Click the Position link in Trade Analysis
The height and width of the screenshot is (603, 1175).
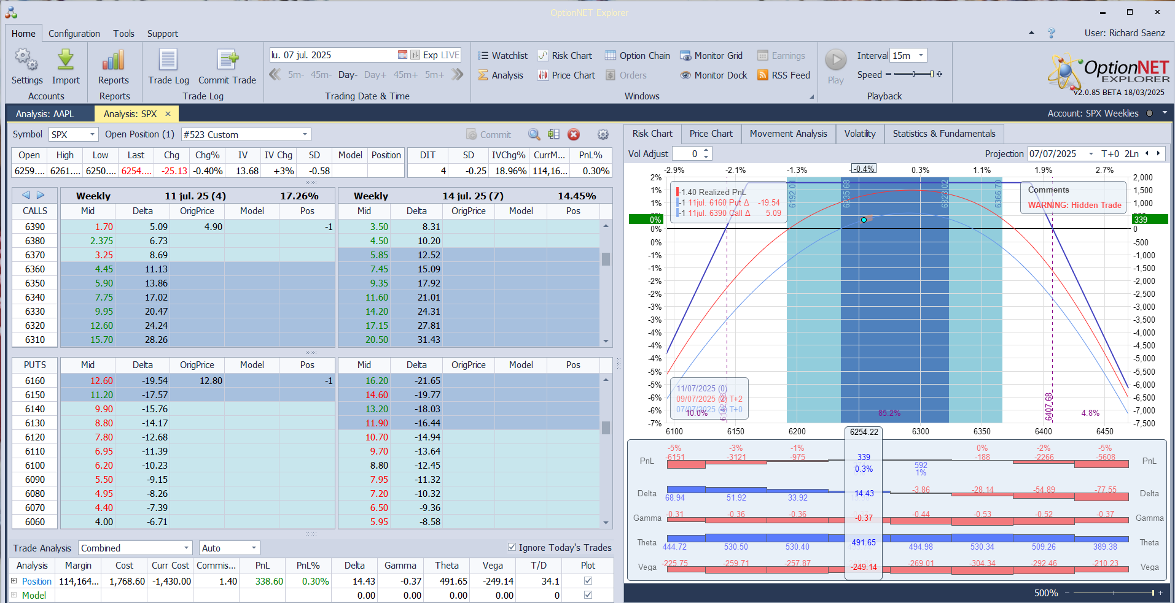[x=37, y=581]
